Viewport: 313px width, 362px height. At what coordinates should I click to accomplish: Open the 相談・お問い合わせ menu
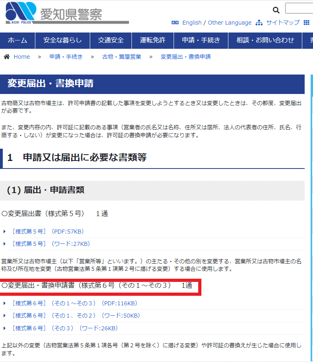tap(265, 40)
